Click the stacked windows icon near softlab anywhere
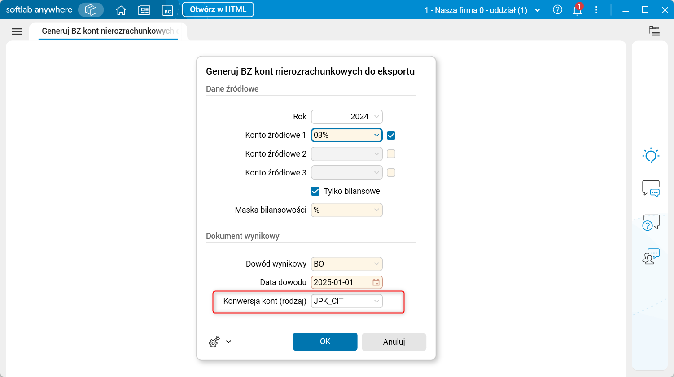This screenshot has height=377, width=674. tap(91, 9)
